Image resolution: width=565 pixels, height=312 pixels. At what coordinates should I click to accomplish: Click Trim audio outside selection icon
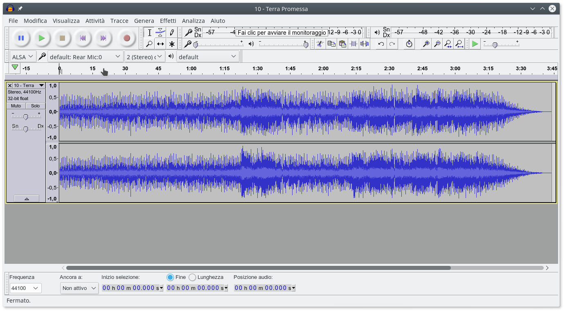(x=353, y=44)
